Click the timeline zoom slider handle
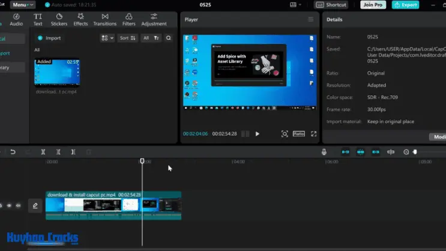This screenshot has width=446, height=251. tap(415, 152)
